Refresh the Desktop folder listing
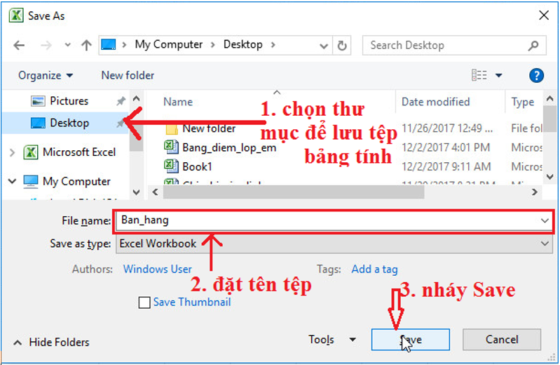The height and width of the screenshot is (365, 560). tap(342, 46)
